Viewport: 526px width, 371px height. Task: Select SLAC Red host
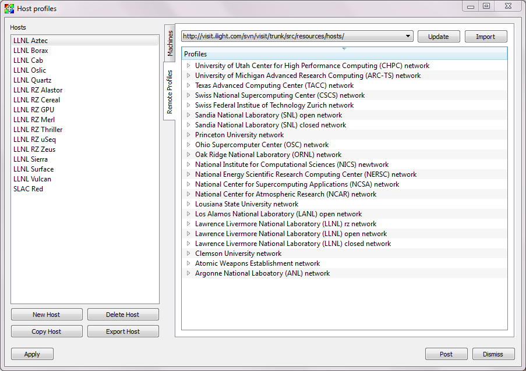(x=85, y=189)
